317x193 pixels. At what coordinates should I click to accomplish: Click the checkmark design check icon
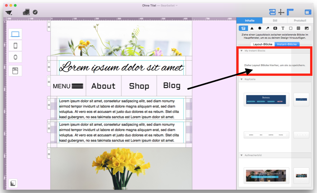click(35, 12)
